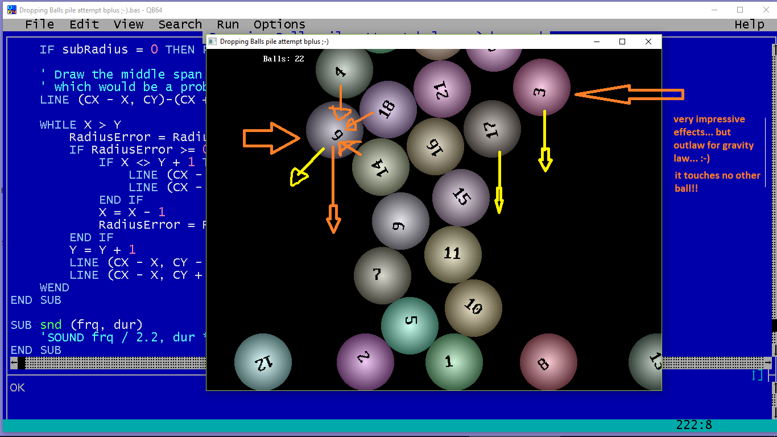Open the View menu

click(x=128, y=24)
